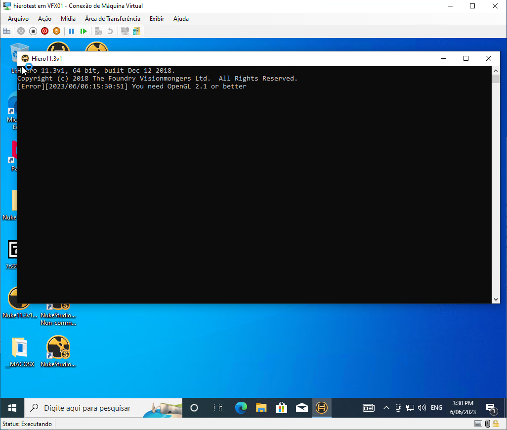Image resolution: width=507 pixels, height=430 pixels.
Task: Click the Hiero icon in the taskbar
Action: pyautogui.click(x=322, y=408)
